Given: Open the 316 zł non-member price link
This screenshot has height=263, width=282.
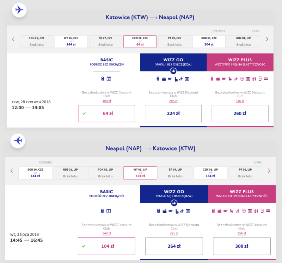Looking at the screenshot, I should tap(240, 101).
